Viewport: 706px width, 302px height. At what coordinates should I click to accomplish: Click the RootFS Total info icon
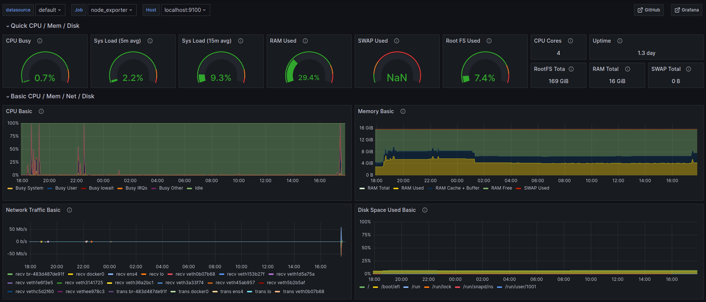tap(571, 69)
